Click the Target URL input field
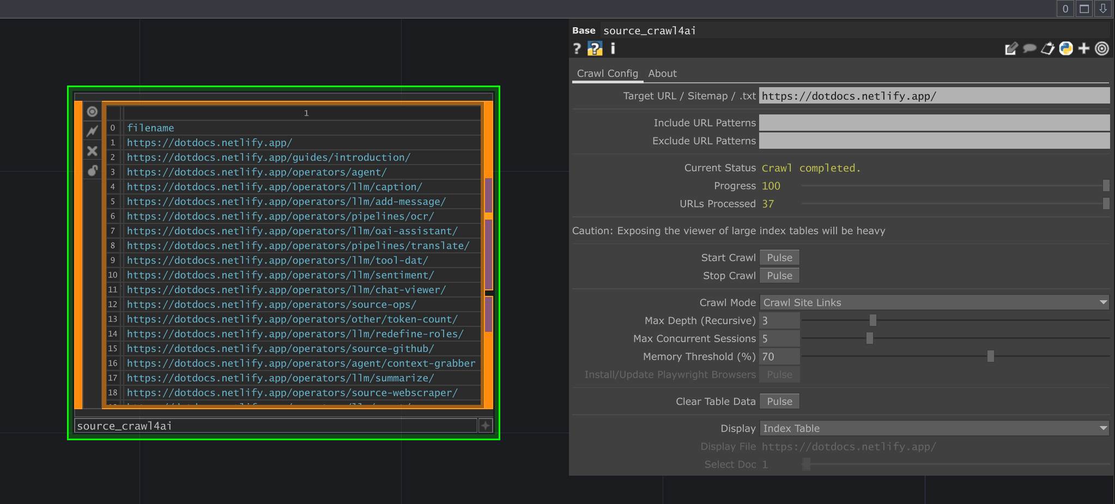This screenshot has width=1115, height=504. point(934,95)
